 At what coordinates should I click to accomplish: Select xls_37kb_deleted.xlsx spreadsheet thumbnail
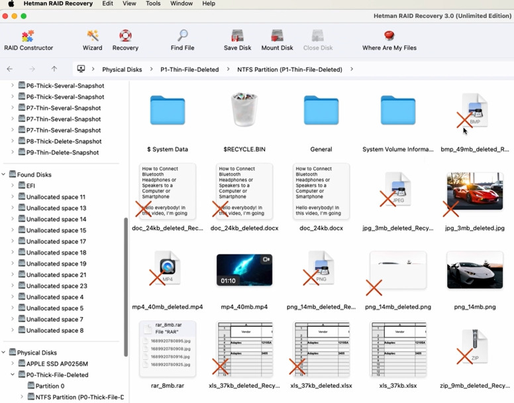coord(321,349)
